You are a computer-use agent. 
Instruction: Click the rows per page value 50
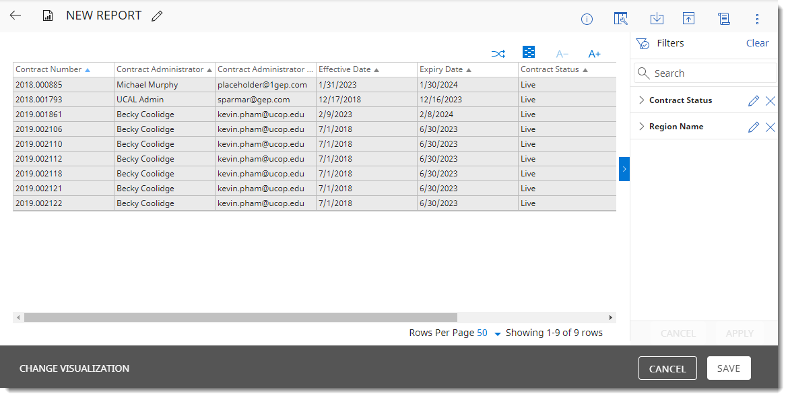tap(482, 333)
